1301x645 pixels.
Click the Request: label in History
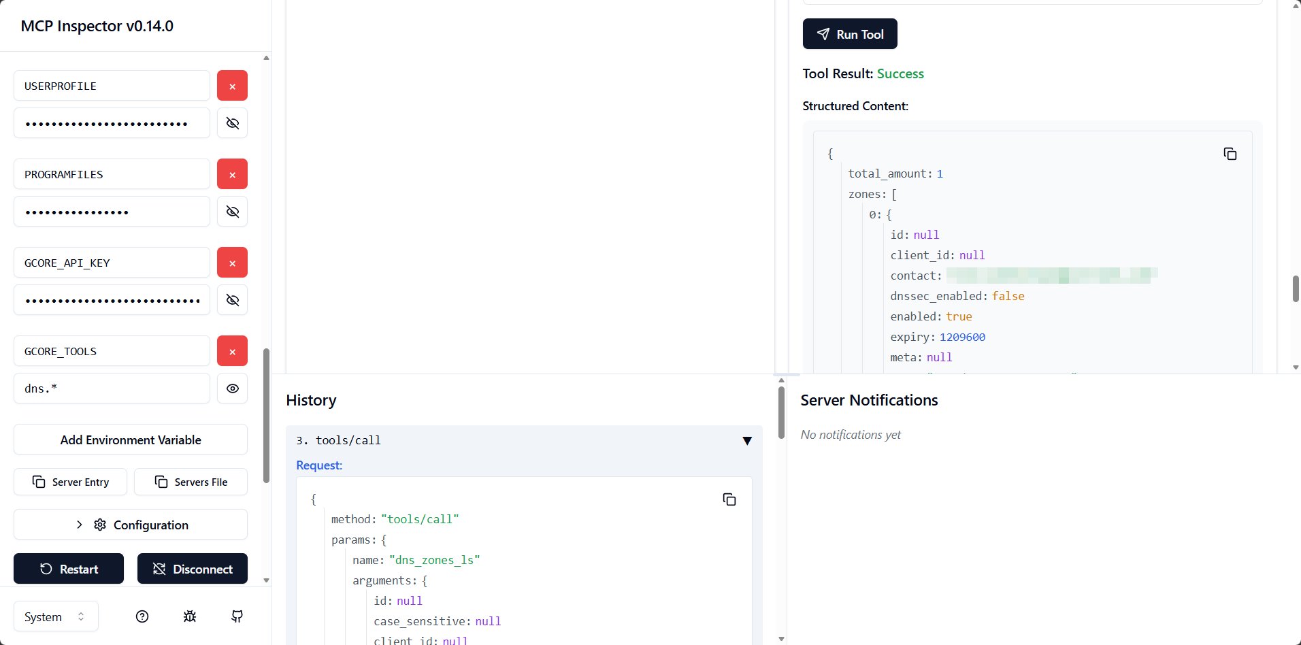tap(319, 465)
